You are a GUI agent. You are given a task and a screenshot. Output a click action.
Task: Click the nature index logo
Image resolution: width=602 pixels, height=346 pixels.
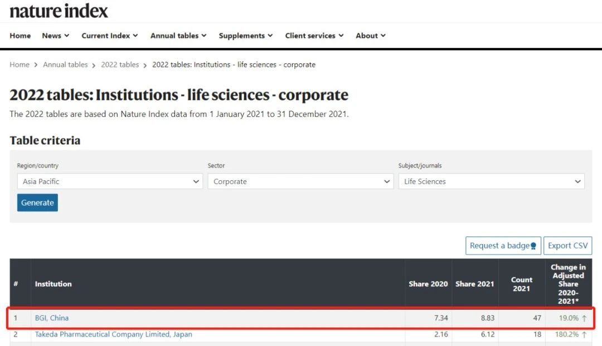(59, 11)
